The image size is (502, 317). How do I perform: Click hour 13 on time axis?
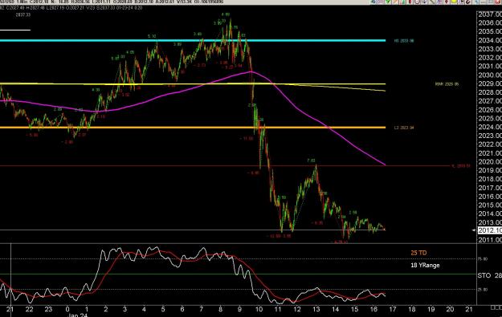coord(316,309)
